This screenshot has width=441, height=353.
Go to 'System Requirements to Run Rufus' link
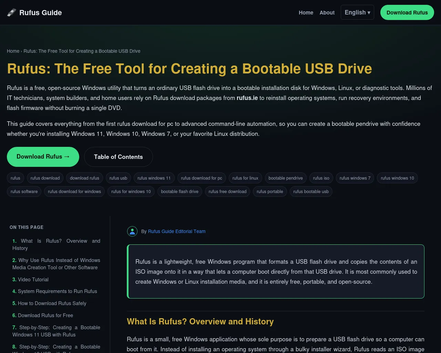coord(55,291)
